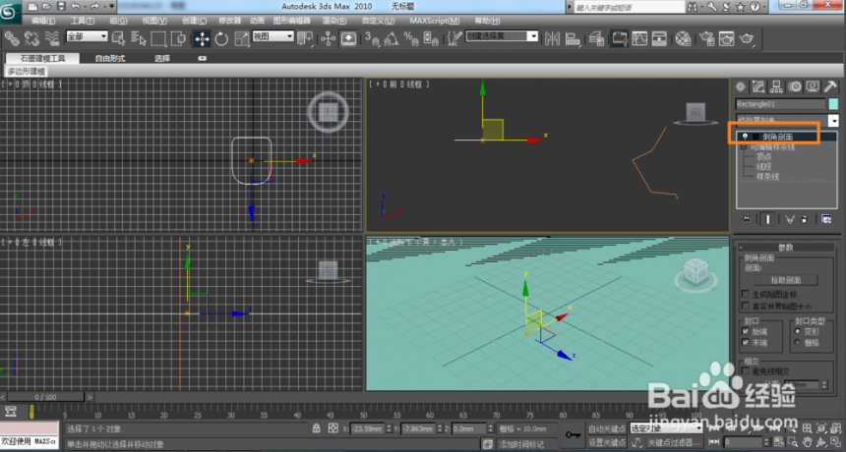Activate the Select and Scale tool

click(x=242, y=38)
